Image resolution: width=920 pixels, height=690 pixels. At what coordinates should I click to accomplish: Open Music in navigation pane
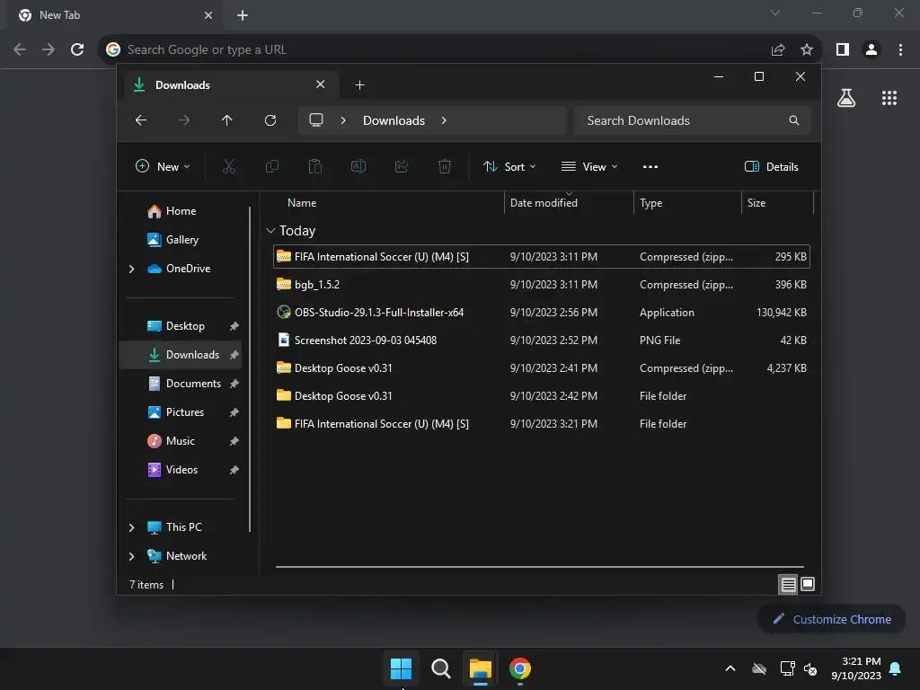click(180, 441)
